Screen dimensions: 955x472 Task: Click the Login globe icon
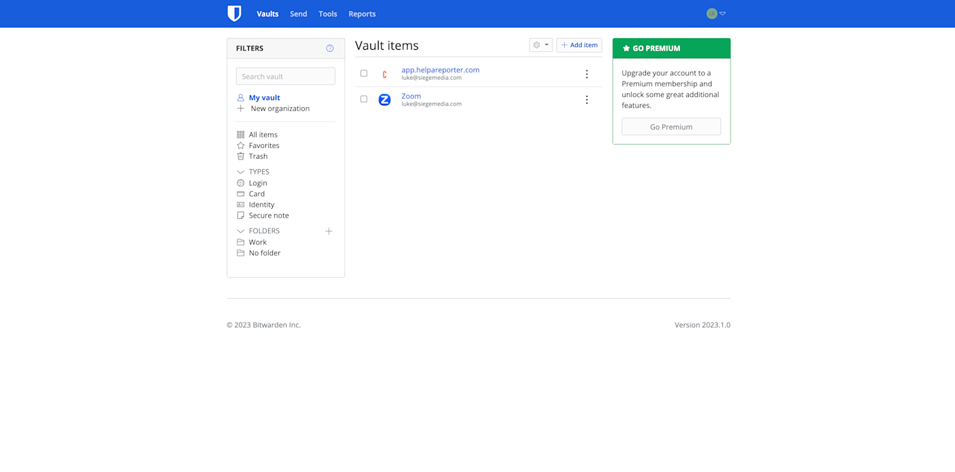240,183
